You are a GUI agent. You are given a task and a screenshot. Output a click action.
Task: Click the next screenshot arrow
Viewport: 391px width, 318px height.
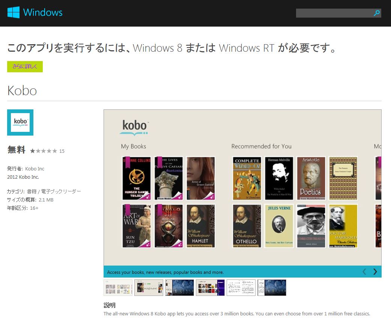pos(375,272)
